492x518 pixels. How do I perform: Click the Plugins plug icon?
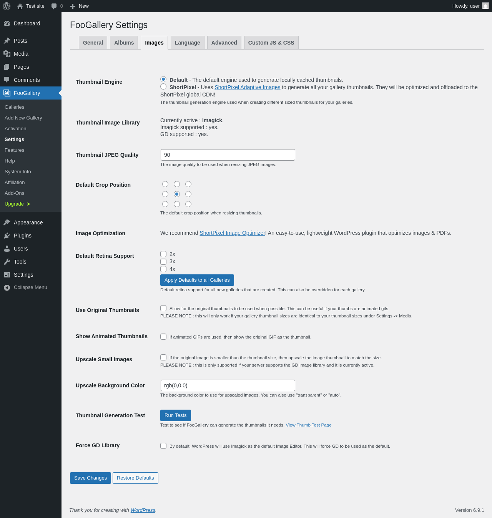point(7,236)
